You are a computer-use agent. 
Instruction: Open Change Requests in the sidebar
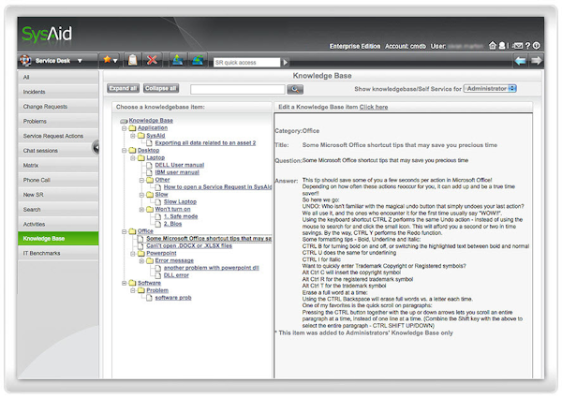coord(58,107)
